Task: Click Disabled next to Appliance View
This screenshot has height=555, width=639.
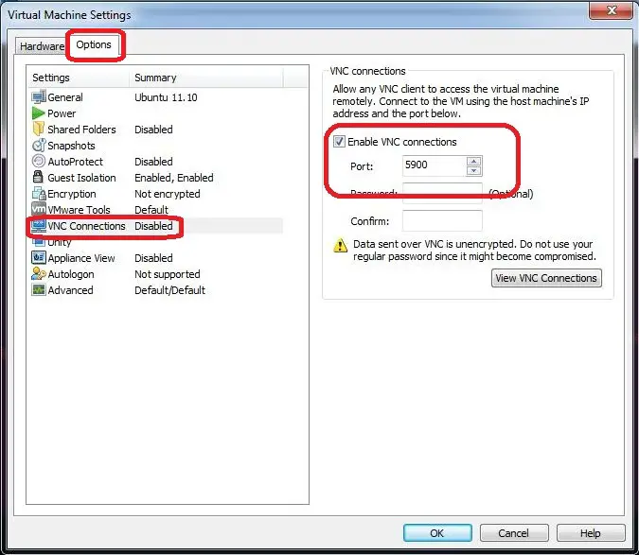Action: [x=153, y=258]
